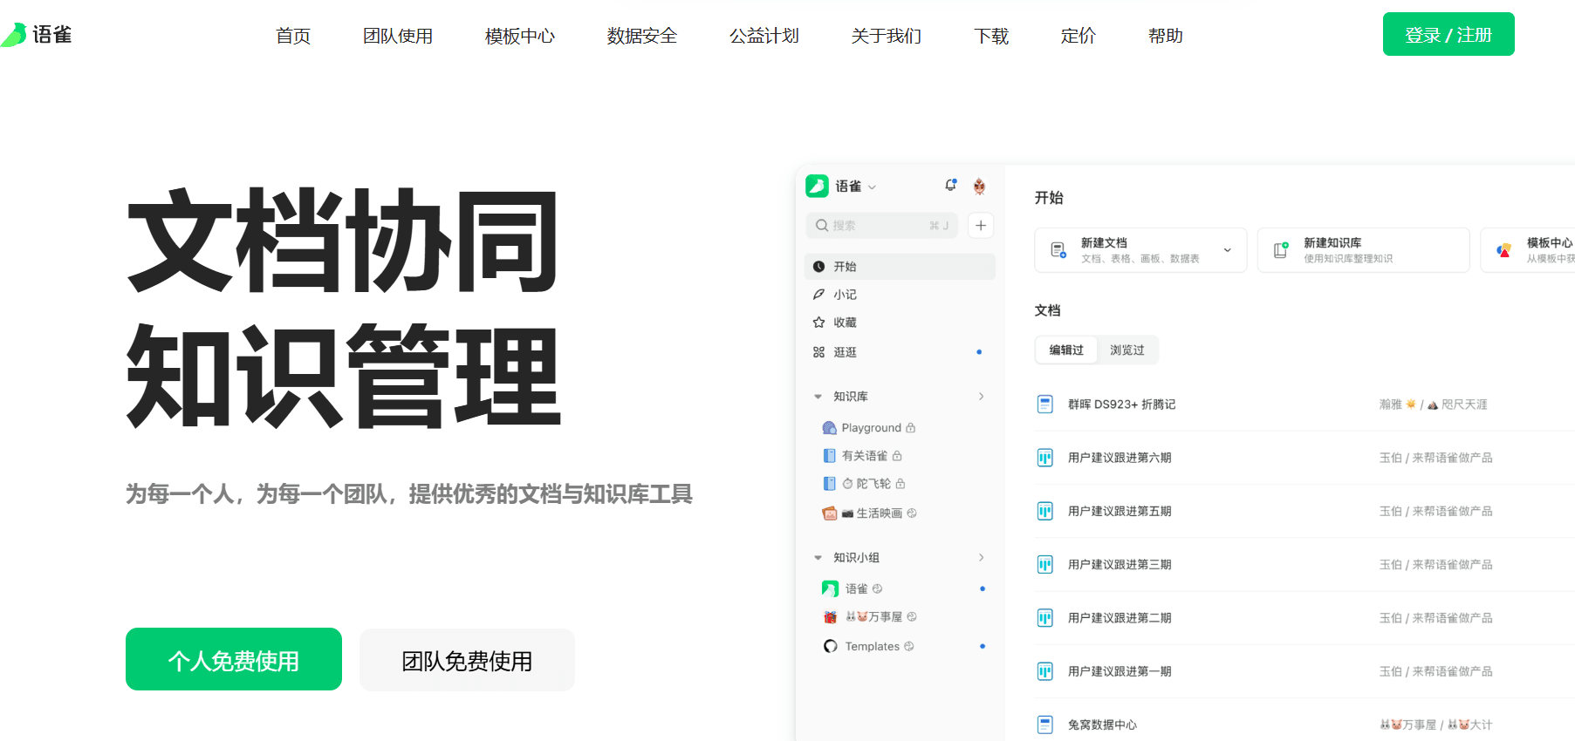Screen dimensions: 1575x741
Task: Expand the 新建文档 dropdown arrow
Action: coord(1228,250)
